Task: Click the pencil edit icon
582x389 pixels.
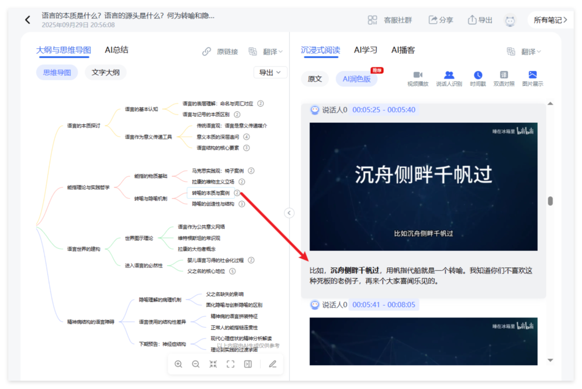Action: click(x=273, y=364)
